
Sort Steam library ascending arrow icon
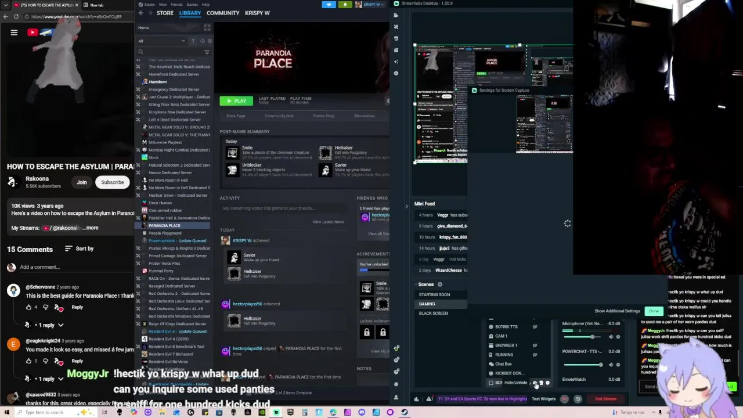coord(193,41)
